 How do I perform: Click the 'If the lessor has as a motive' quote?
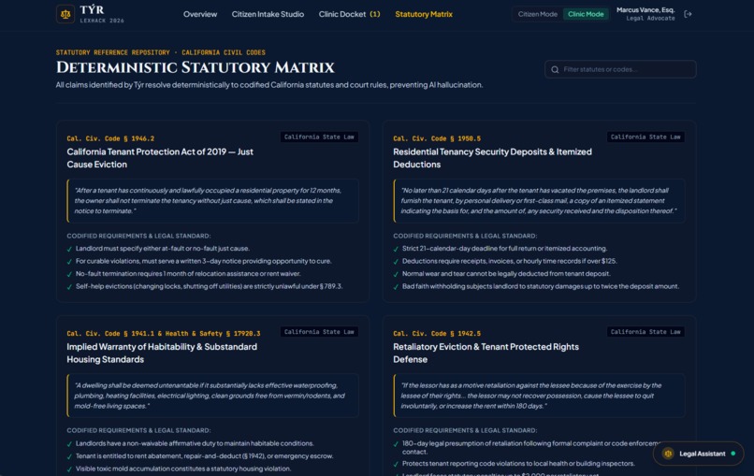tap(539, 396)
